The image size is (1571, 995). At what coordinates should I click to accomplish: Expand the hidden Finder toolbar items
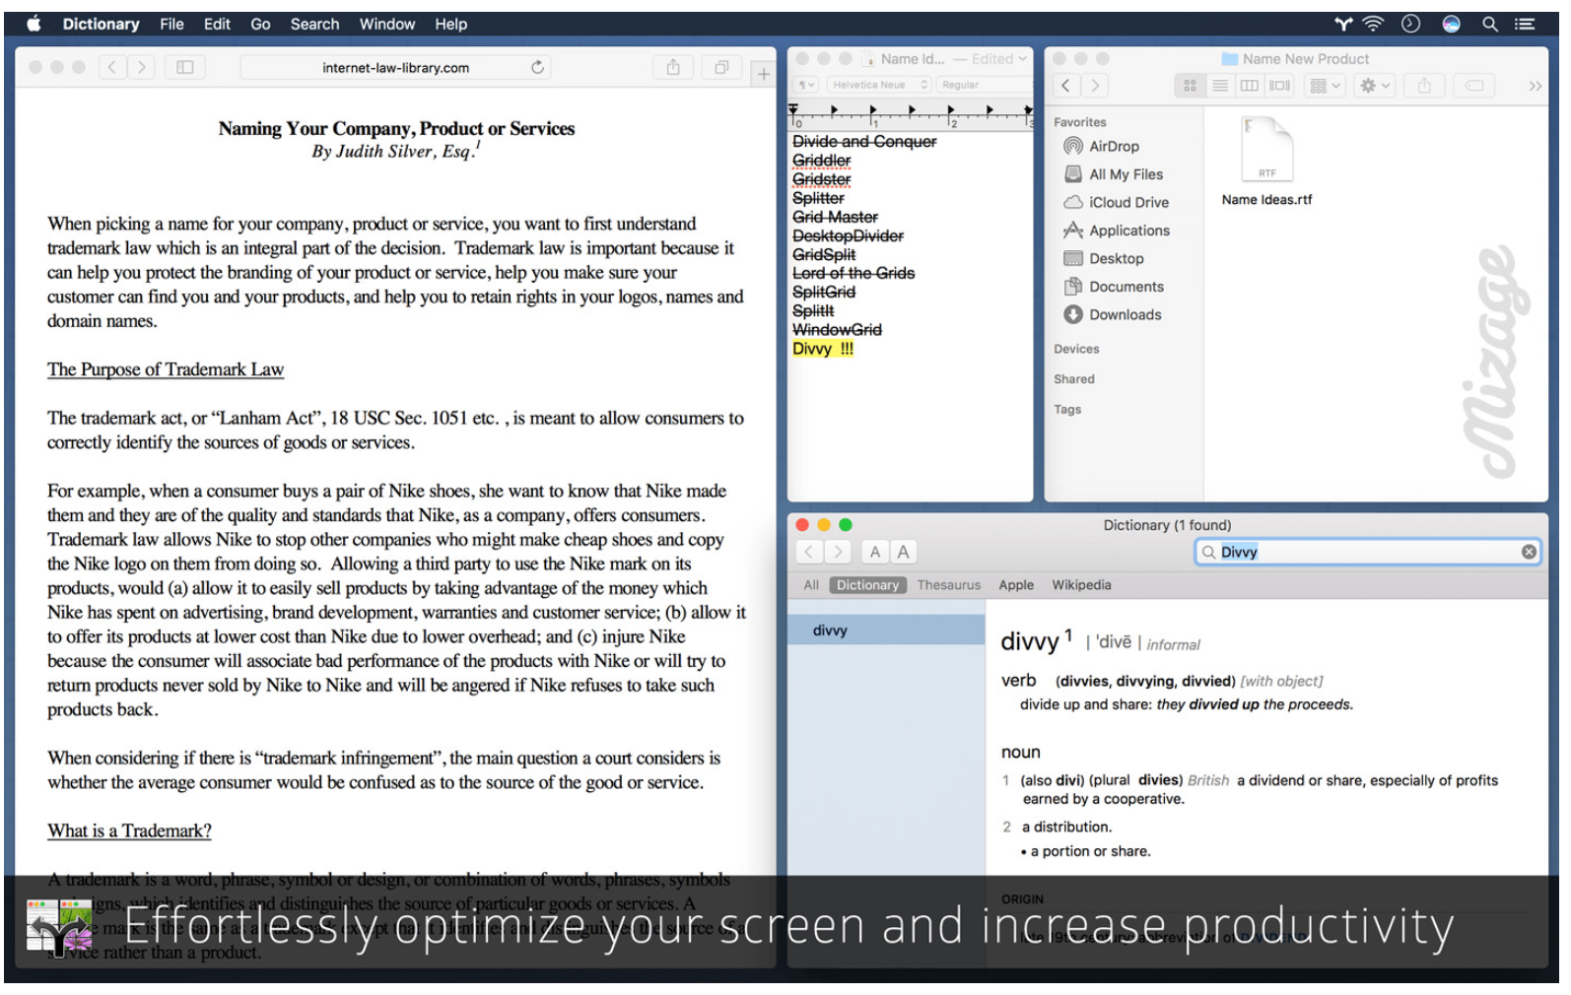tap(1535, 87)
